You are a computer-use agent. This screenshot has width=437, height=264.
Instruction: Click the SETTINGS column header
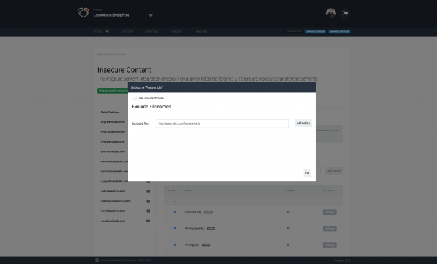tap(328, 190)
